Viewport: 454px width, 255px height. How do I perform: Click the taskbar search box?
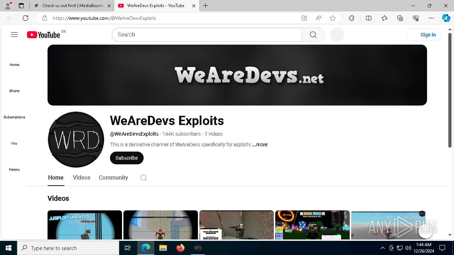pos(68,248)
